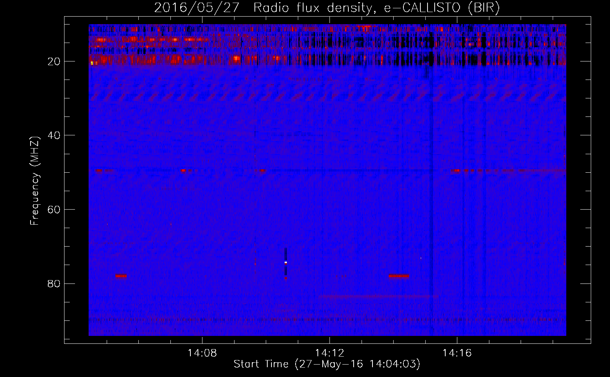Viewport: 610px width, 377px height.
Task: Click the "20" frequency tick label
Action: [x=54, y=61]
